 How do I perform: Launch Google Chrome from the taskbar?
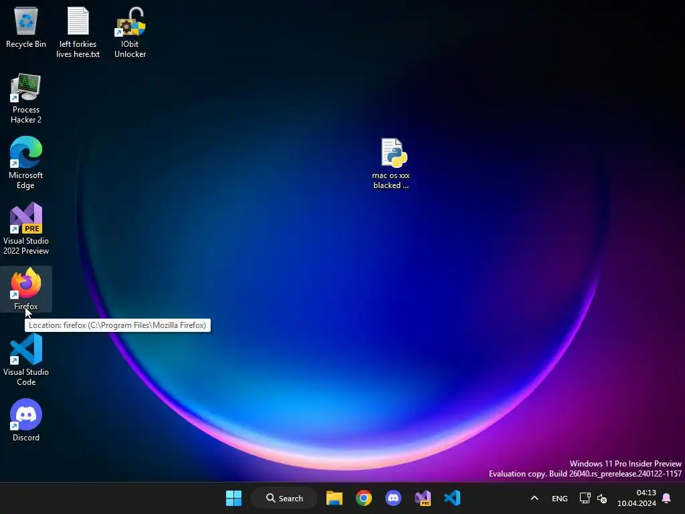(363, 498)
